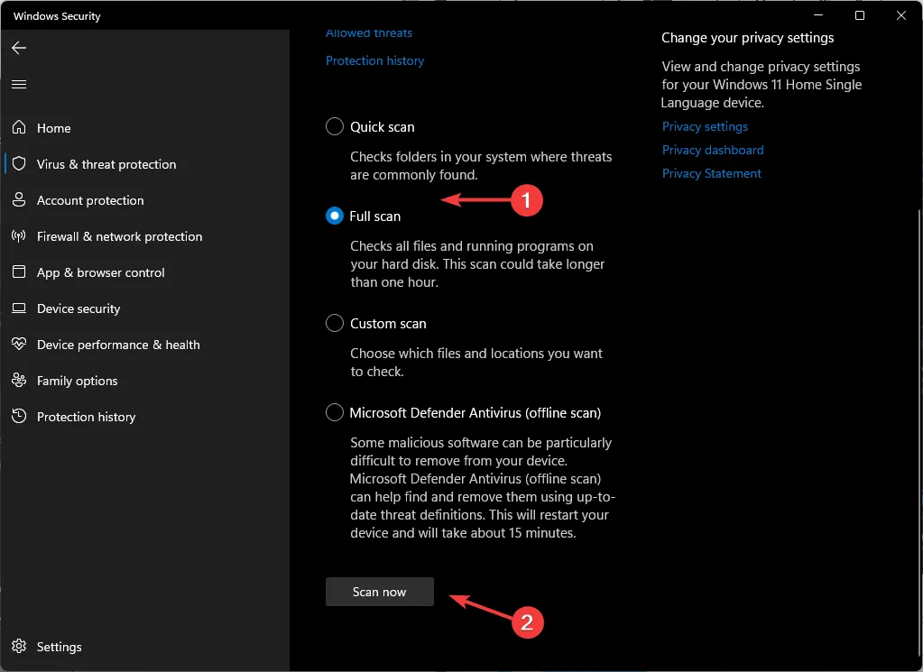Select the Full scan radio button

(335, 216)
